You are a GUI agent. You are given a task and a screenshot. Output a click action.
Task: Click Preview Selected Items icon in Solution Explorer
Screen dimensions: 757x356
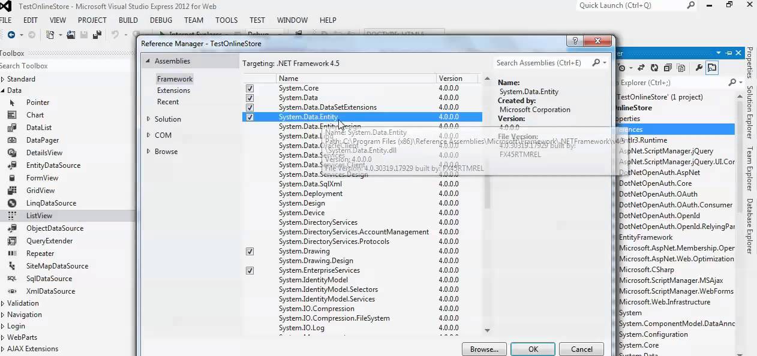pyautogui.click(x=712, y=68)
